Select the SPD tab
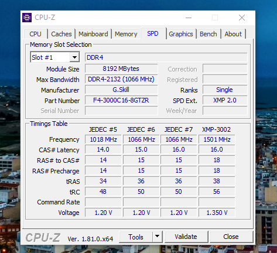The image size is (277, 253). (x=153, y=33)
